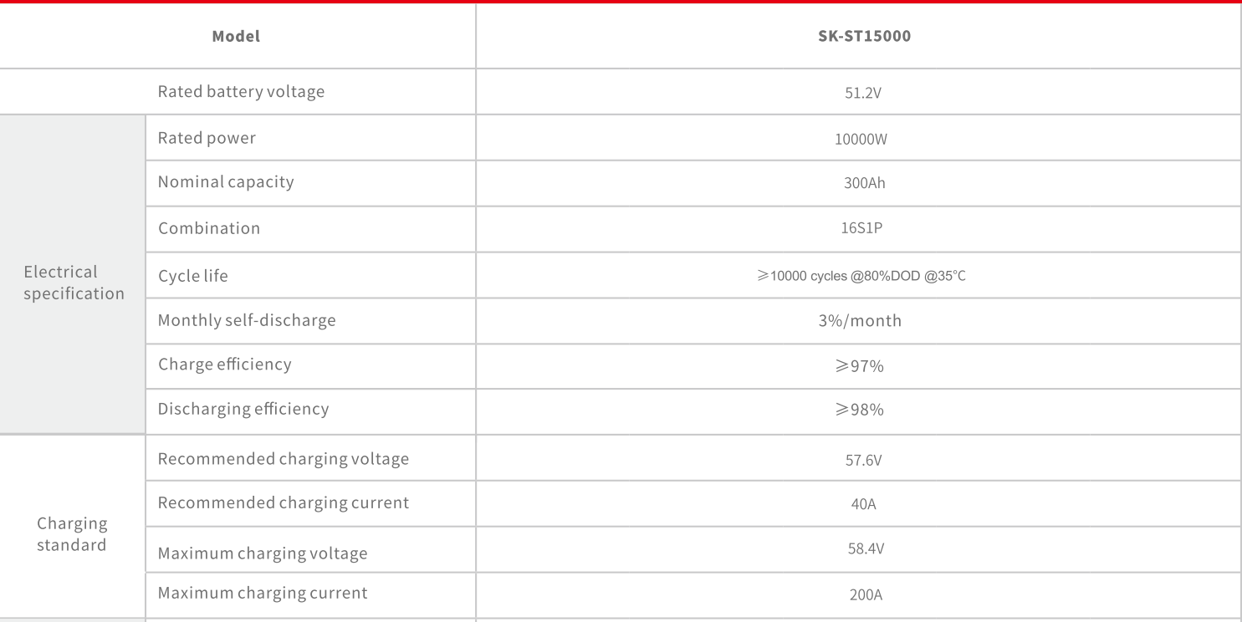Select the 10000 cycles @80%DOD text
Viewport: 1242px width, 622px height.
click(x=861, y=276)
